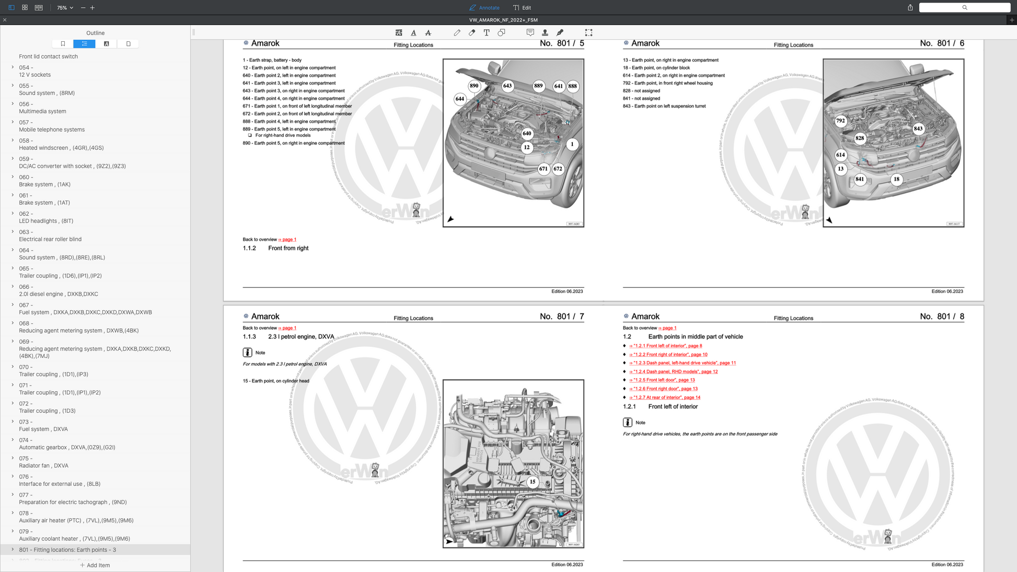Expand outline item 066 - 2.0l diesel engine

[x=13, y=287]
